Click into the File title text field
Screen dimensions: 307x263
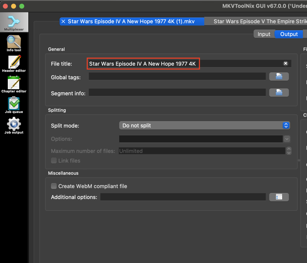[190, 64]
